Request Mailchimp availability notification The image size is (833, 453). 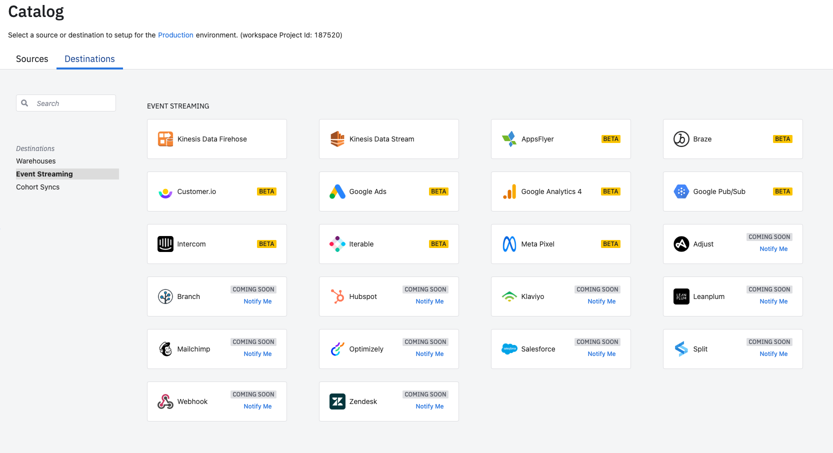point(257,354)
